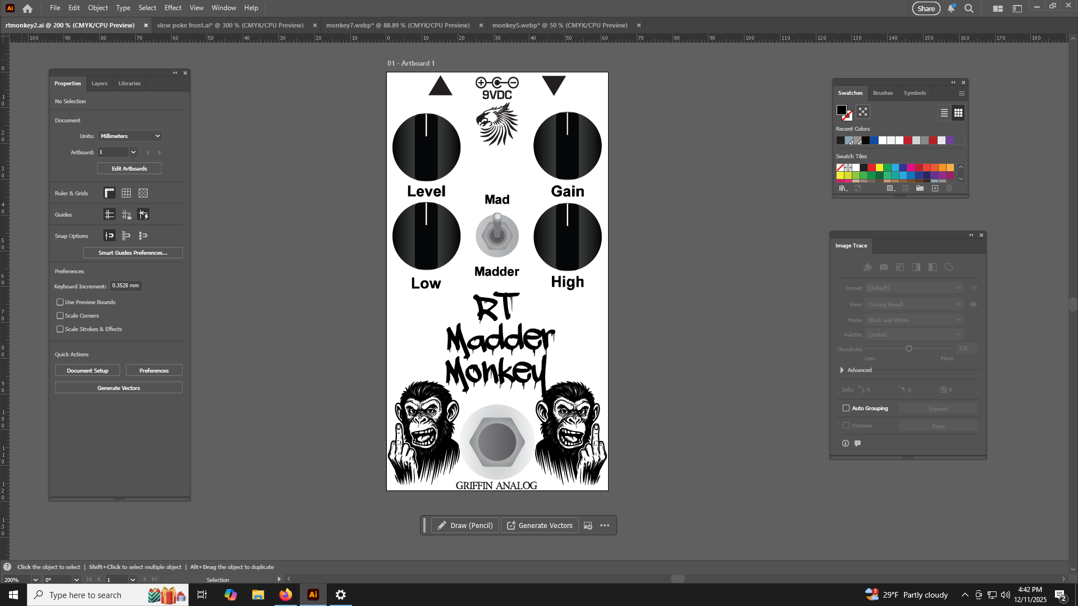Select the red recent color swatch

(908, 141)
